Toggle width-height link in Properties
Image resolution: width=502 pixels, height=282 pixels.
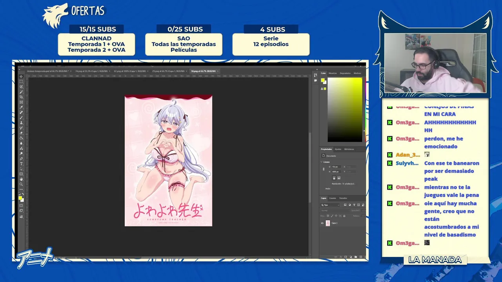pyautogui.click(x=324, y=169)
